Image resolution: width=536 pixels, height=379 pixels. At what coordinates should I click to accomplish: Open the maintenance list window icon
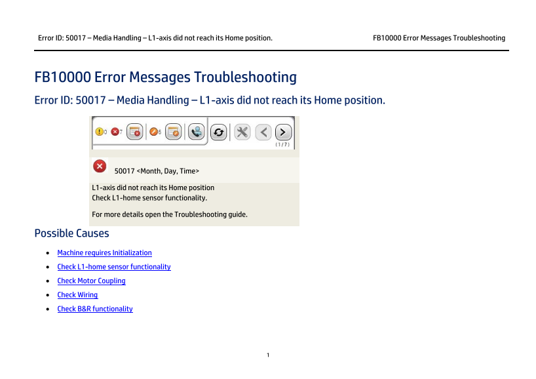click(x=173, y=132)
